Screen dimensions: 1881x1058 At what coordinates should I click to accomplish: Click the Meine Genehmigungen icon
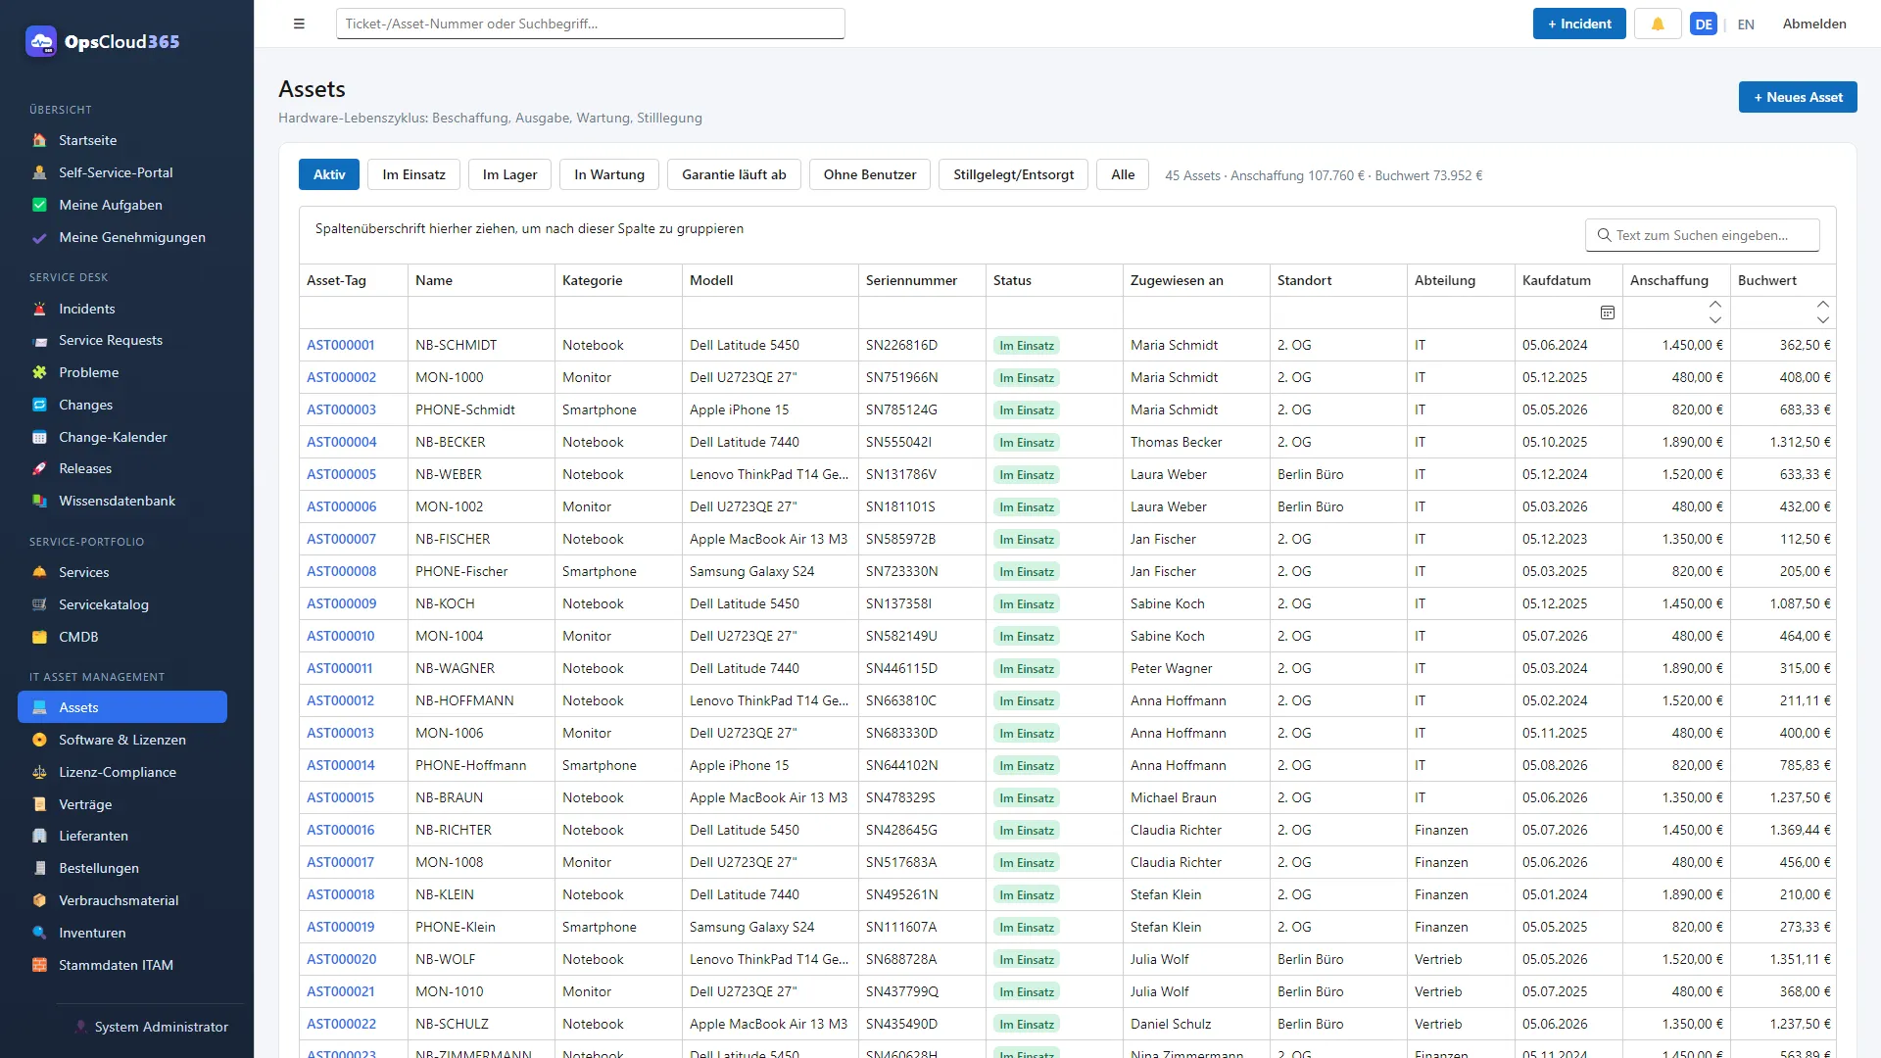[39, 237]
